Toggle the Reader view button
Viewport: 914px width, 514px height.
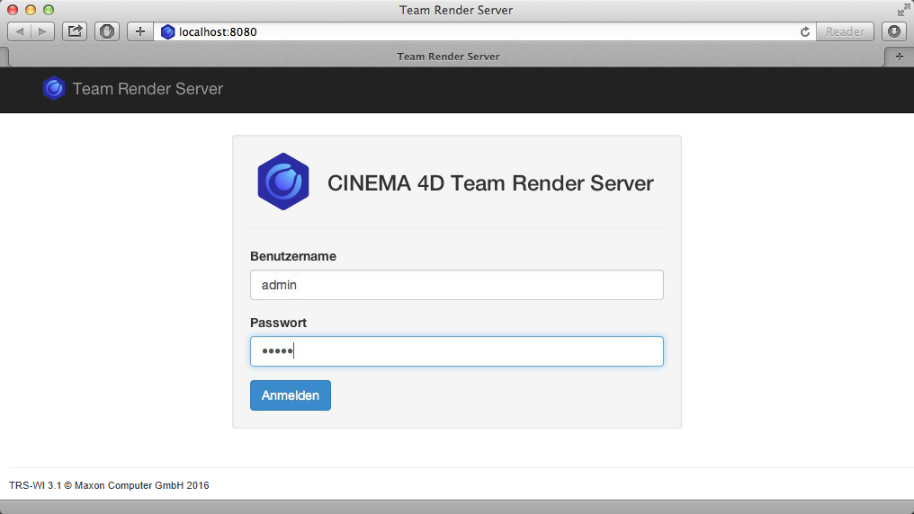845,31
